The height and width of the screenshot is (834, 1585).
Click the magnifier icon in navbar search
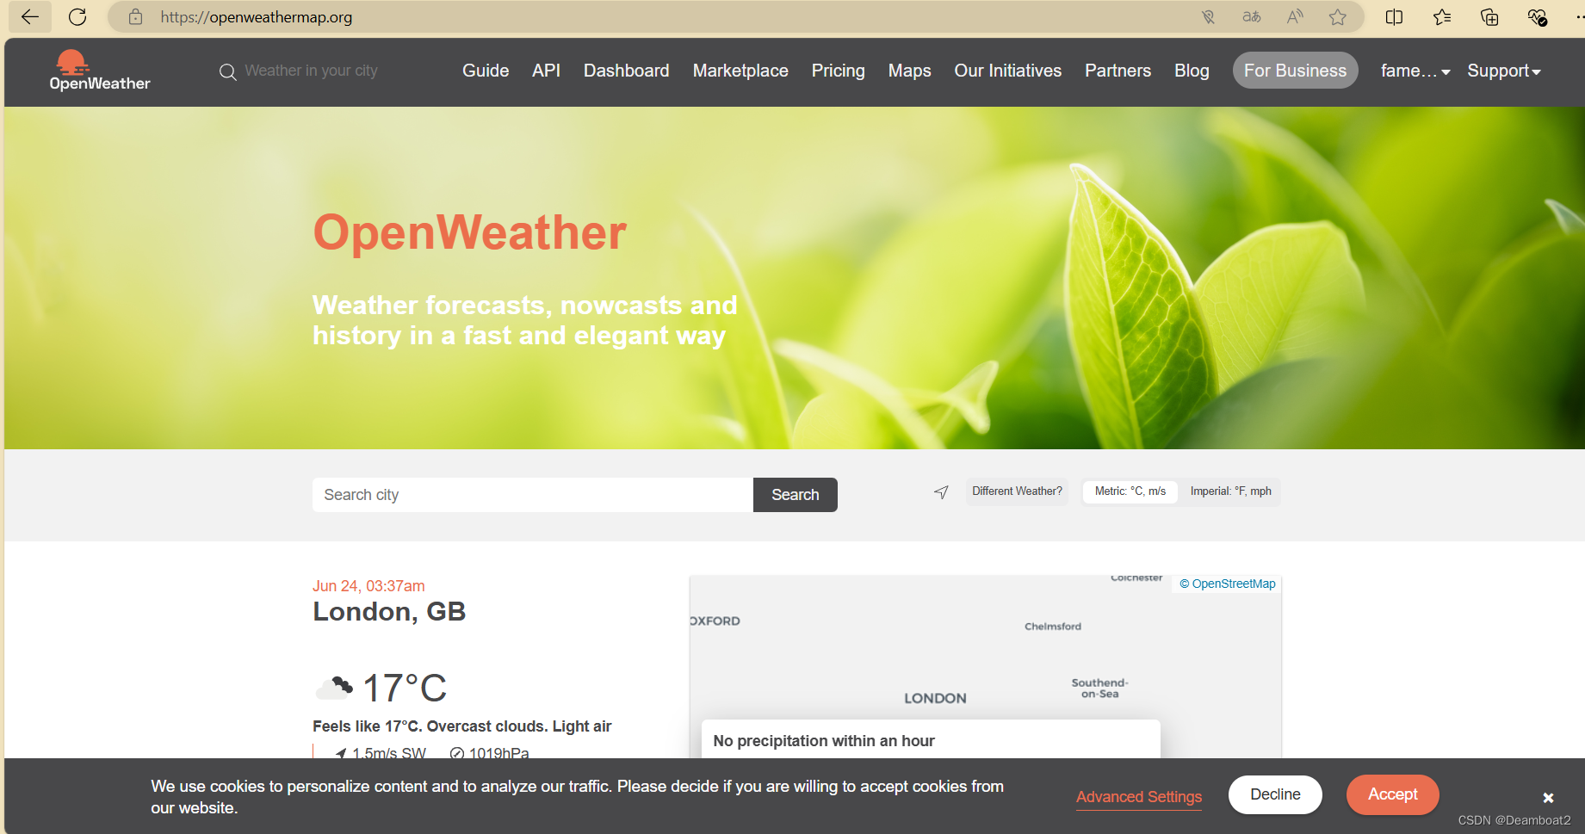coord(227,71)
